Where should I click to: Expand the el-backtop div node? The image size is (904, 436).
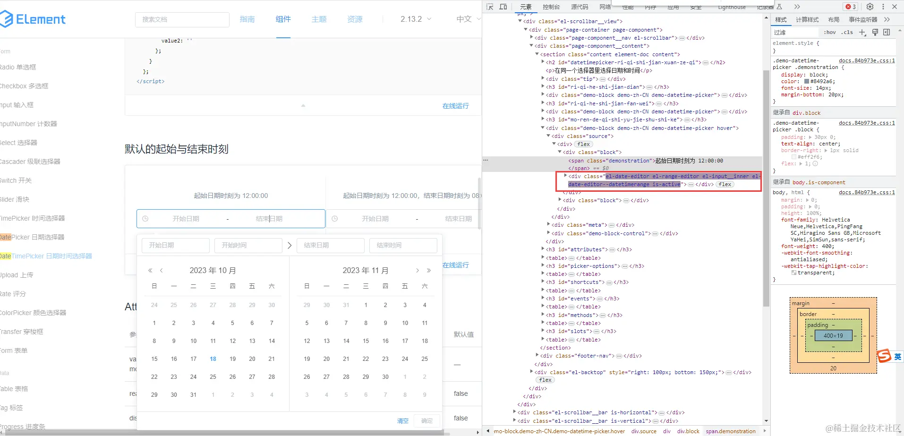531,372
